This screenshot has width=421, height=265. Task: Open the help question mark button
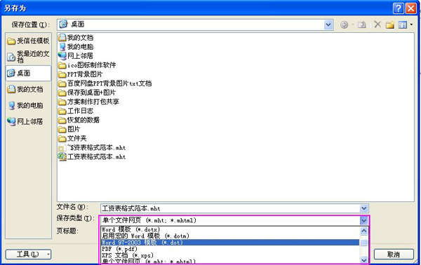[x=398, y=8]
